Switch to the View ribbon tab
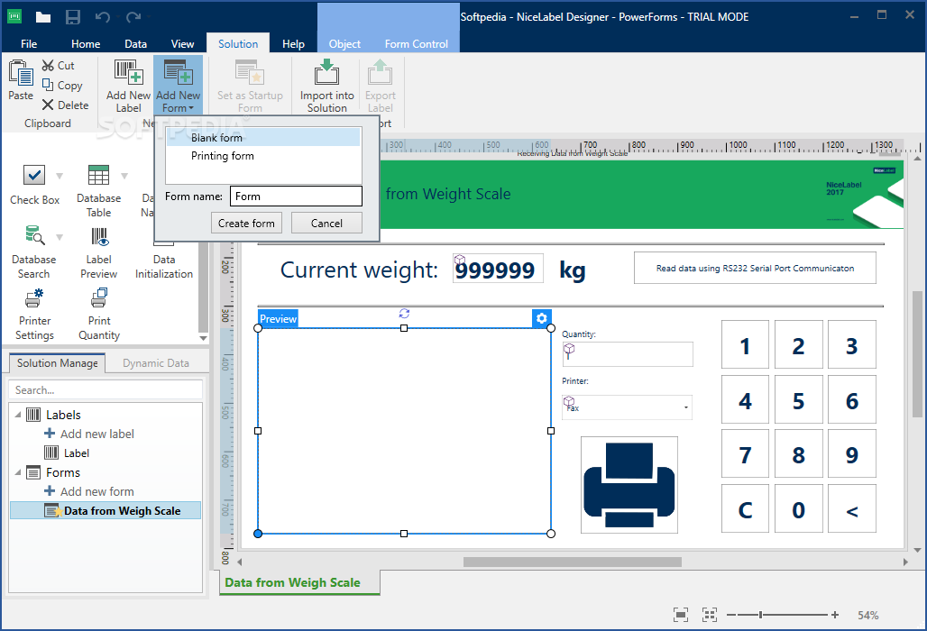The height and width of the screenshot is (631, 927). point(182,44)
